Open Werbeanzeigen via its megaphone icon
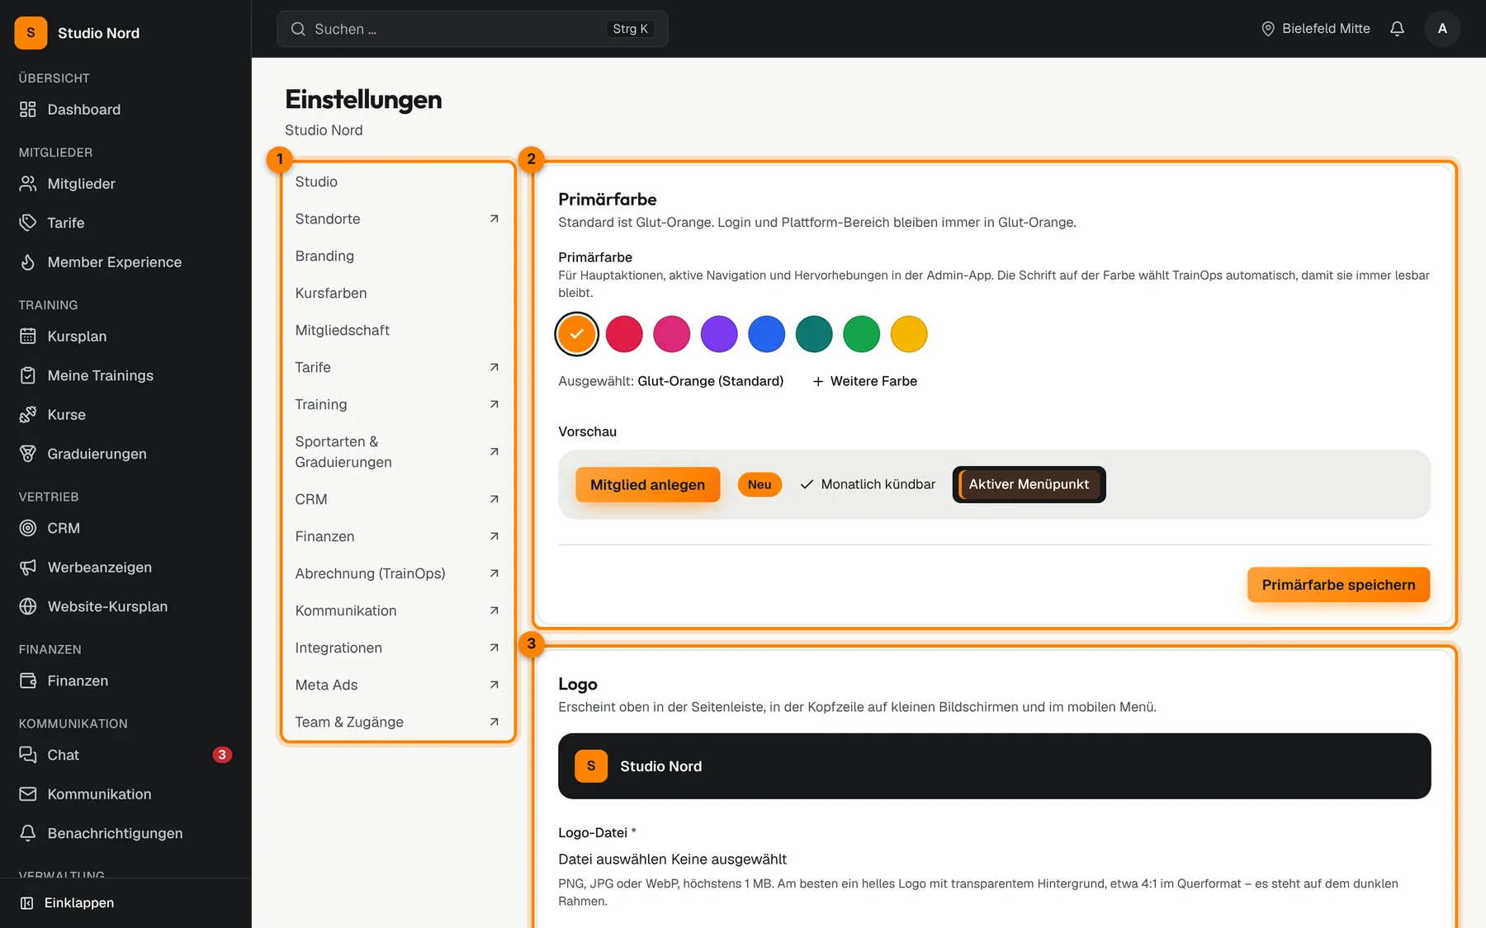This screenshot has width=1486, height=928. point(28,568)
